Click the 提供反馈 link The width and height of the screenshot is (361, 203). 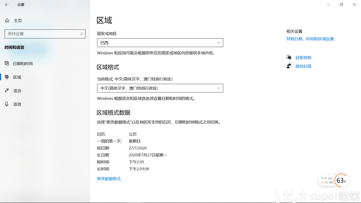click(x=303, y=66)
